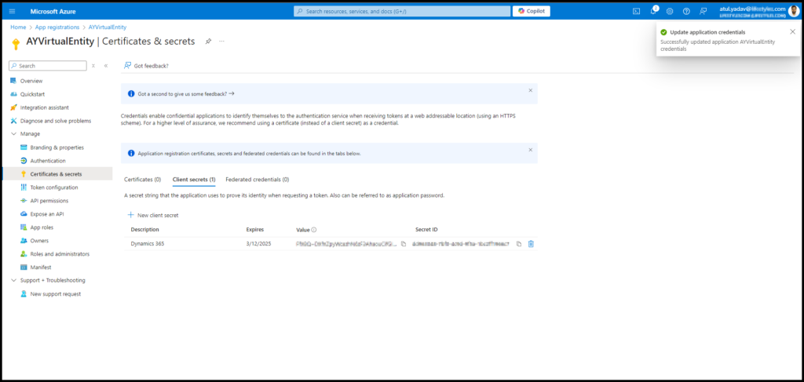804x382 pixels.
Task: Focus the sidebar Search field
Action: [48, 66]
